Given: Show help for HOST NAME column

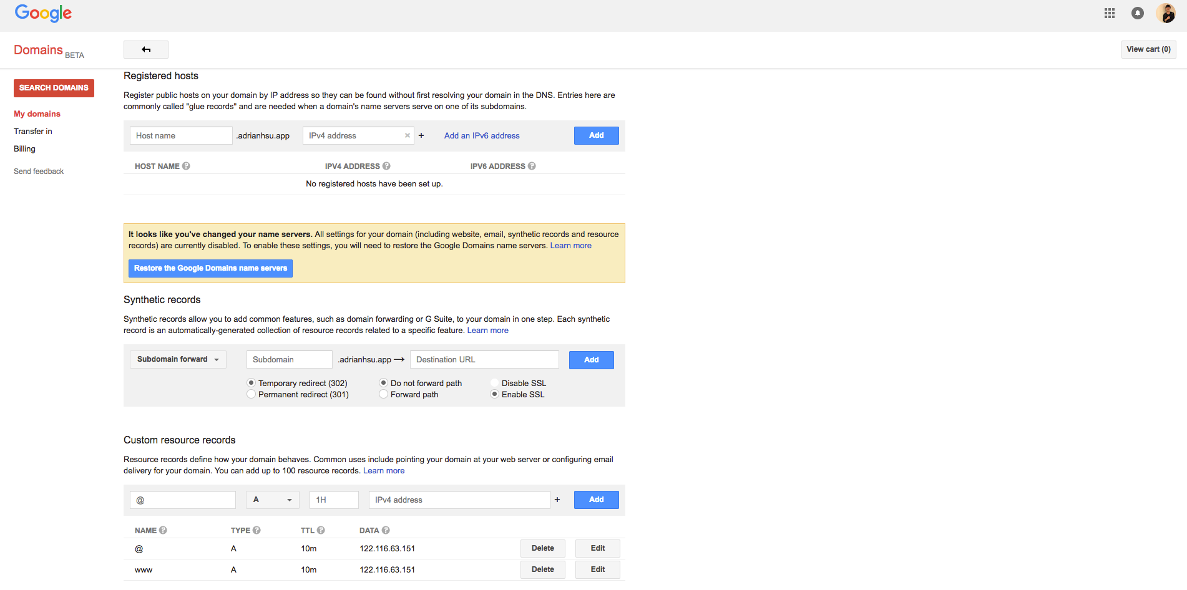Looking at the screenshot, I should click(186, 166).
